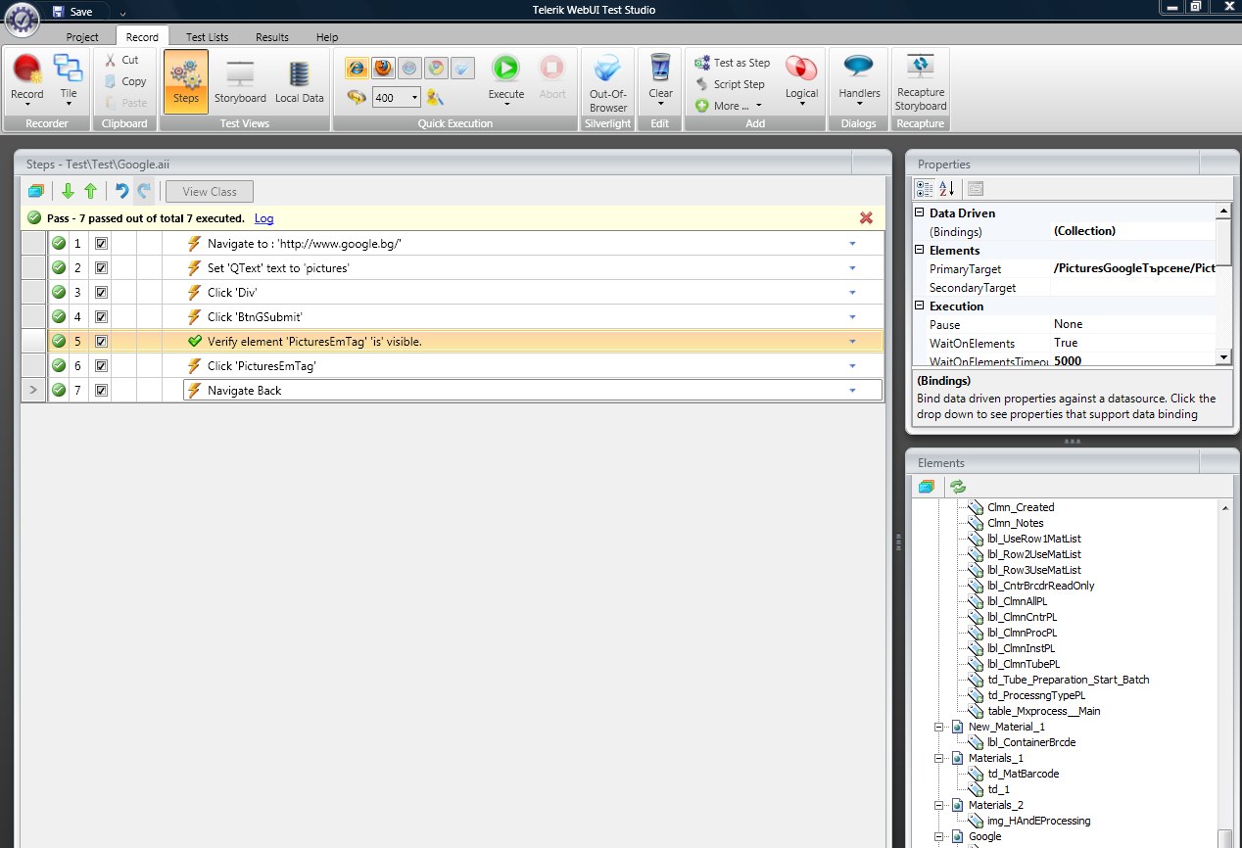Open the Results ribbon tab
This screenshot has height=848, width=1242.
pos(272,37)
